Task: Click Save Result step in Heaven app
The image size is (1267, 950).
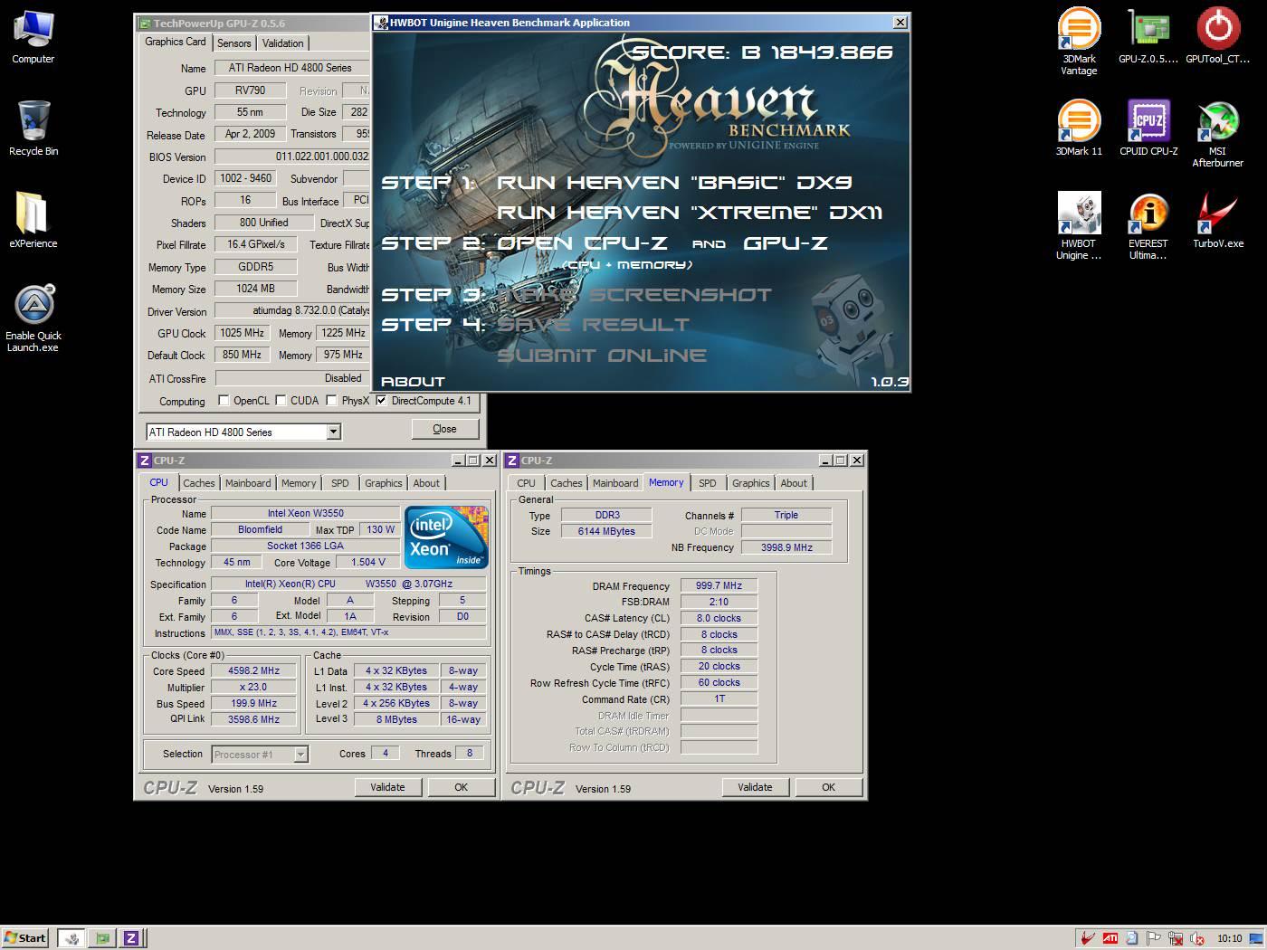Action: tap(593, 325)
